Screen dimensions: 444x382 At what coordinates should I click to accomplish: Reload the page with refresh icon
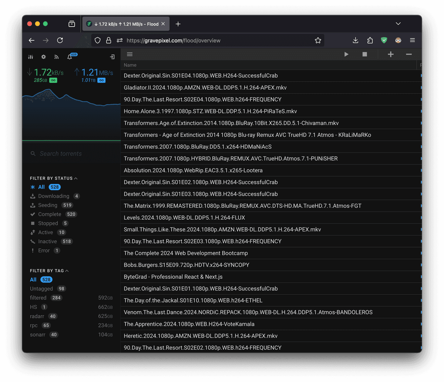(60, 40)
